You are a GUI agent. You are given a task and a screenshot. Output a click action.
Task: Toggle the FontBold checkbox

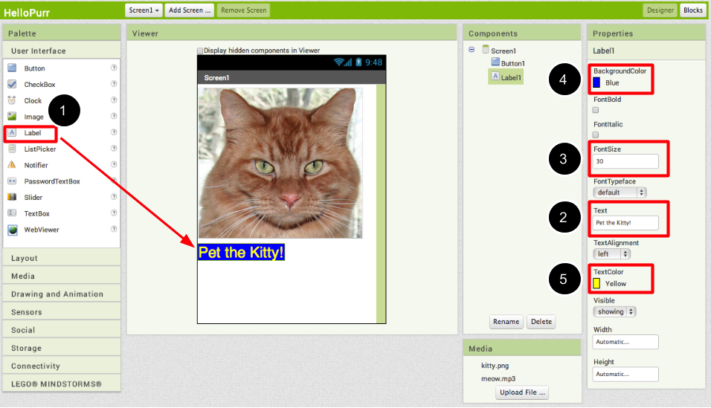[x=596, y=110]
